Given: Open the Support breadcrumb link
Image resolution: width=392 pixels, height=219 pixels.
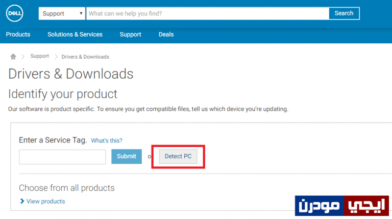Looking at the screenshot, I should [x=39, y=56].
